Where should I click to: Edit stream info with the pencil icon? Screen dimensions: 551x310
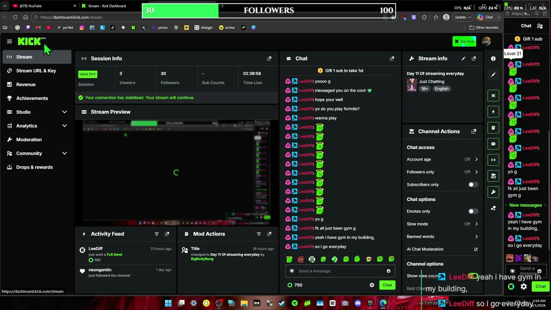[463, 59]
